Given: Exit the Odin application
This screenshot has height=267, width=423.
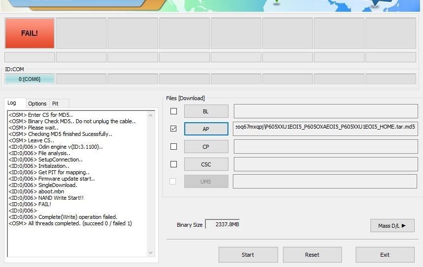Looking at the screenshot, I should (x=385, y=255).
